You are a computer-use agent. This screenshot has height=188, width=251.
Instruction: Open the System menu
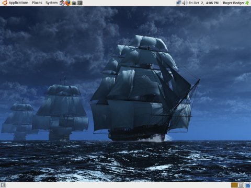(51, 3)
